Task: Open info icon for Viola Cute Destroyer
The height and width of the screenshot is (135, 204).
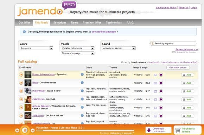Action: pos(82,83)
